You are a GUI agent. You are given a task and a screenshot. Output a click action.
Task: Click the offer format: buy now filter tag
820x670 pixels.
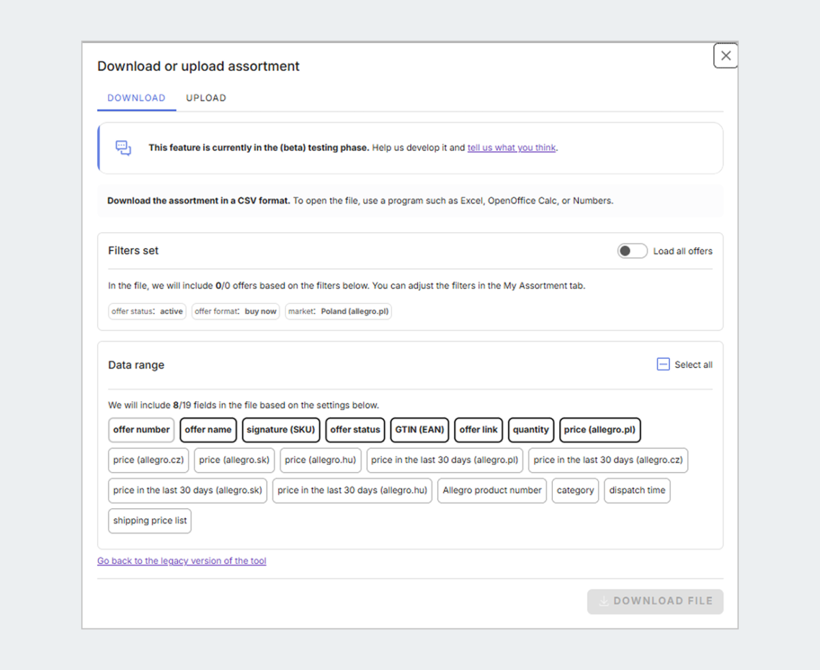click(236, 311)
